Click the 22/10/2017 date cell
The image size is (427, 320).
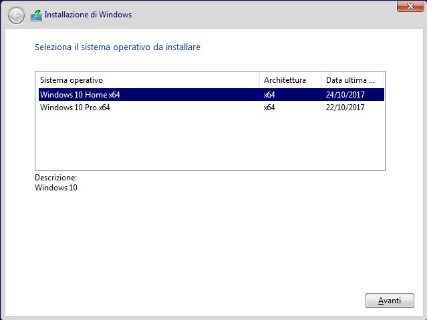(x=345, y=108)
